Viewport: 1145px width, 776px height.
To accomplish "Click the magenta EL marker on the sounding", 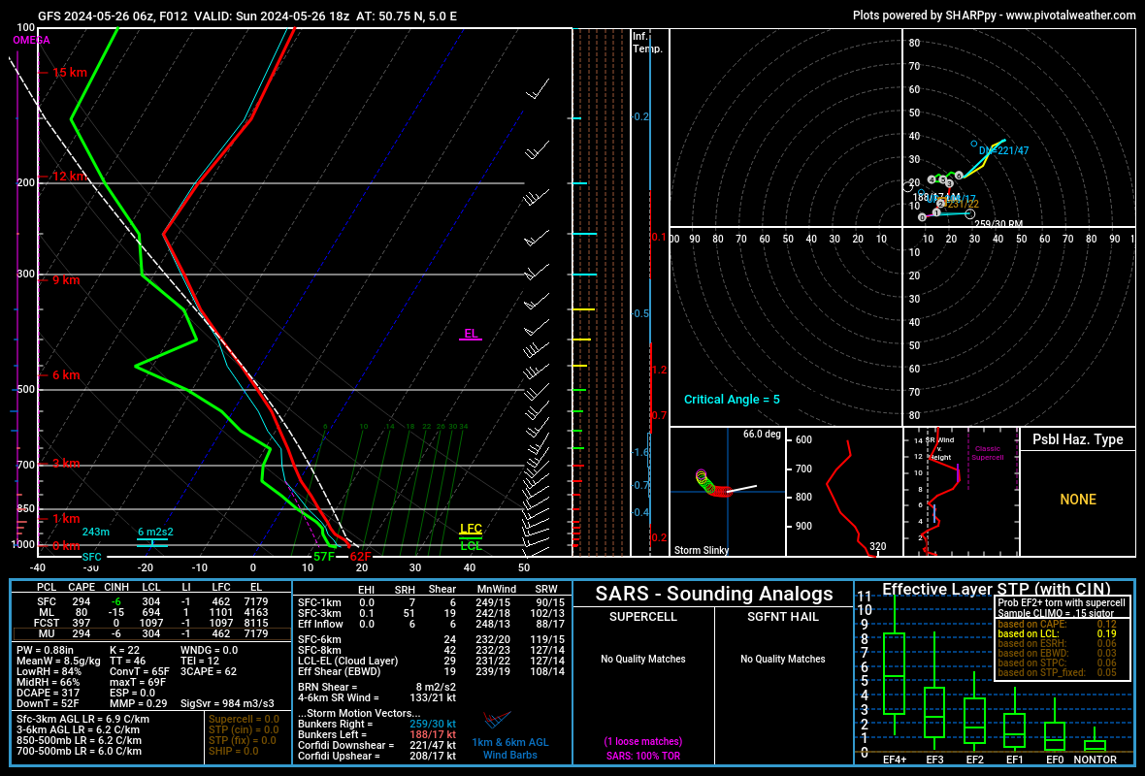I will click(x=471, y=335).
